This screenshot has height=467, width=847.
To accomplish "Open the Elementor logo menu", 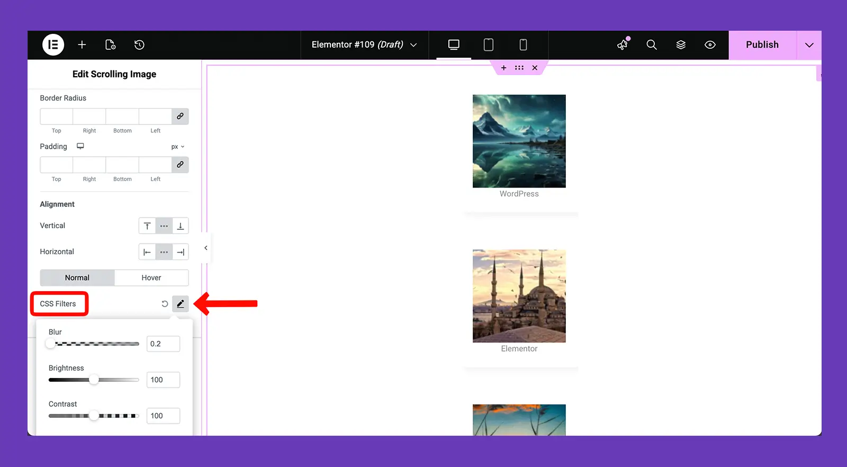I will [x=53, y=45].
